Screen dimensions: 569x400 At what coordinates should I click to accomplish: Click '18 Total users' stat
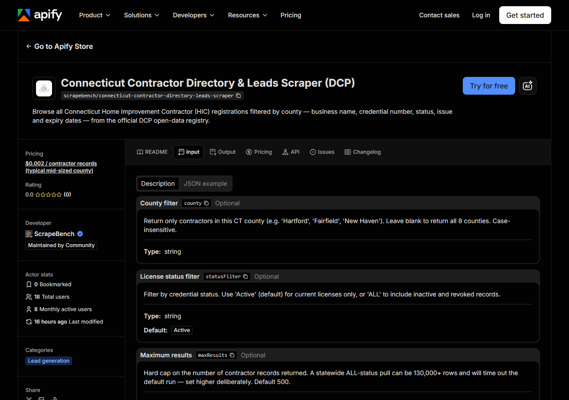pyautogui.click(x=48, y=297)
